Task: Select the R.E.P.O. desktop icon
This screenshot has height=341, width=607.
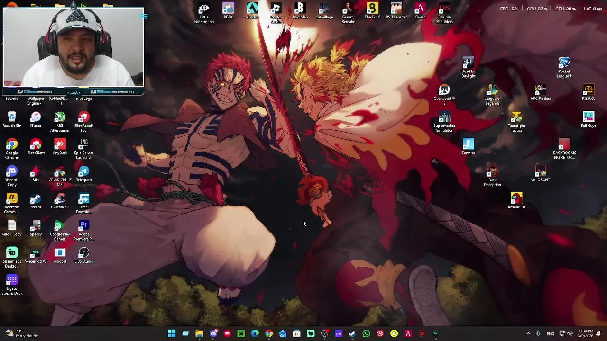Action: tap(588, 92)
